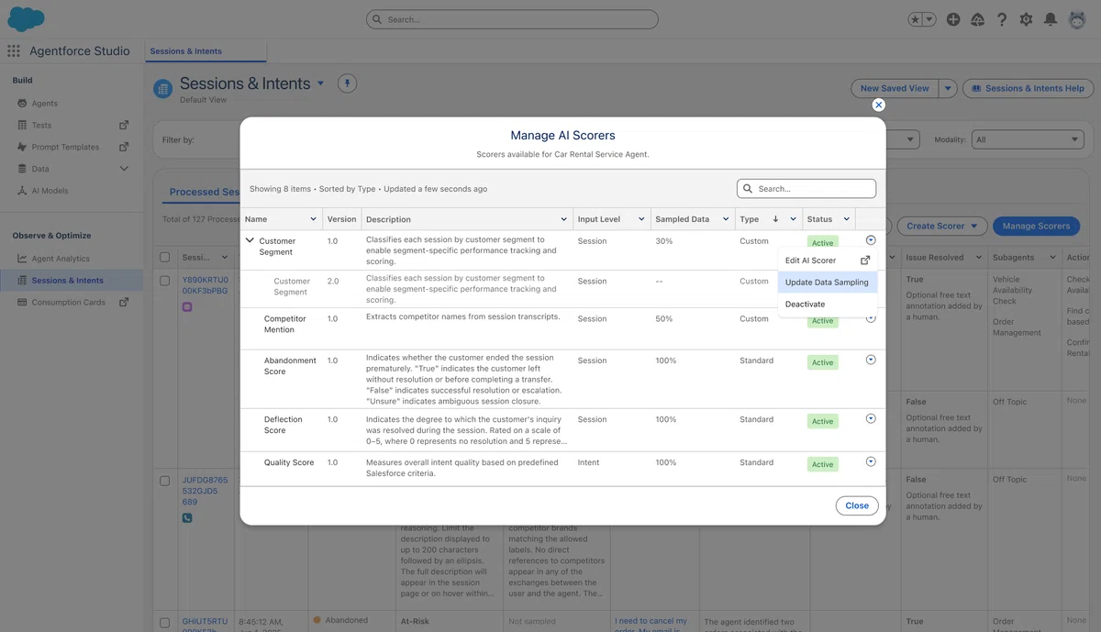
Task: Click the scorers search field in dialog
Action: tap(806, 188)
